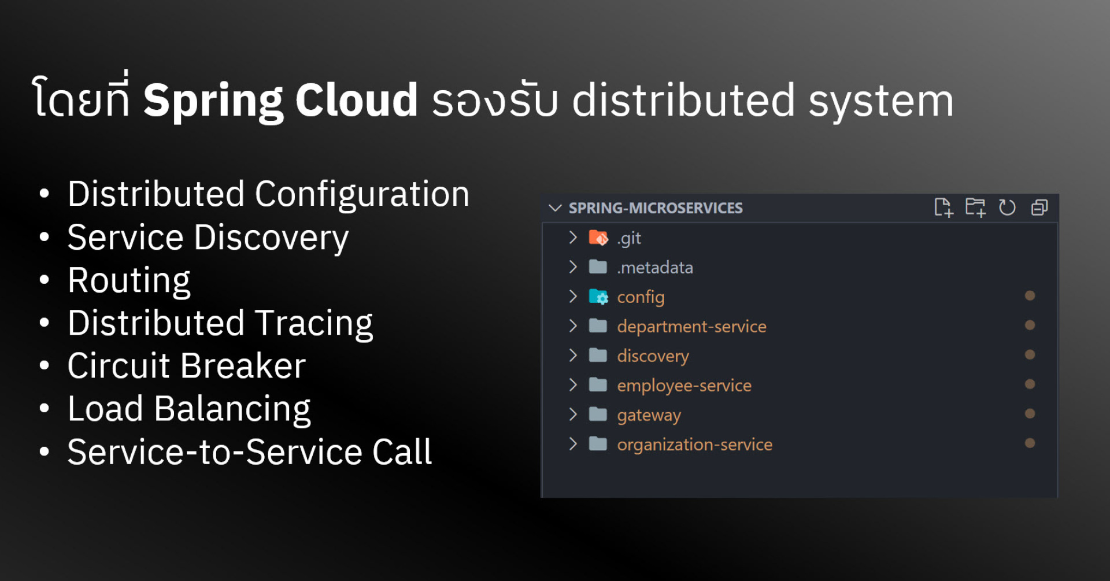
Task: Select the .git folder name
Action: [629, 238]
